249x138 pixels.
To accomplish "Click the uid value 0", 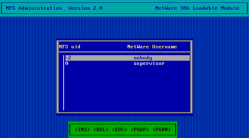I will click(x=67, y=63).
